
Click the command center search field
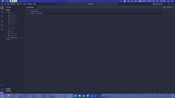(x=90, y=4)
